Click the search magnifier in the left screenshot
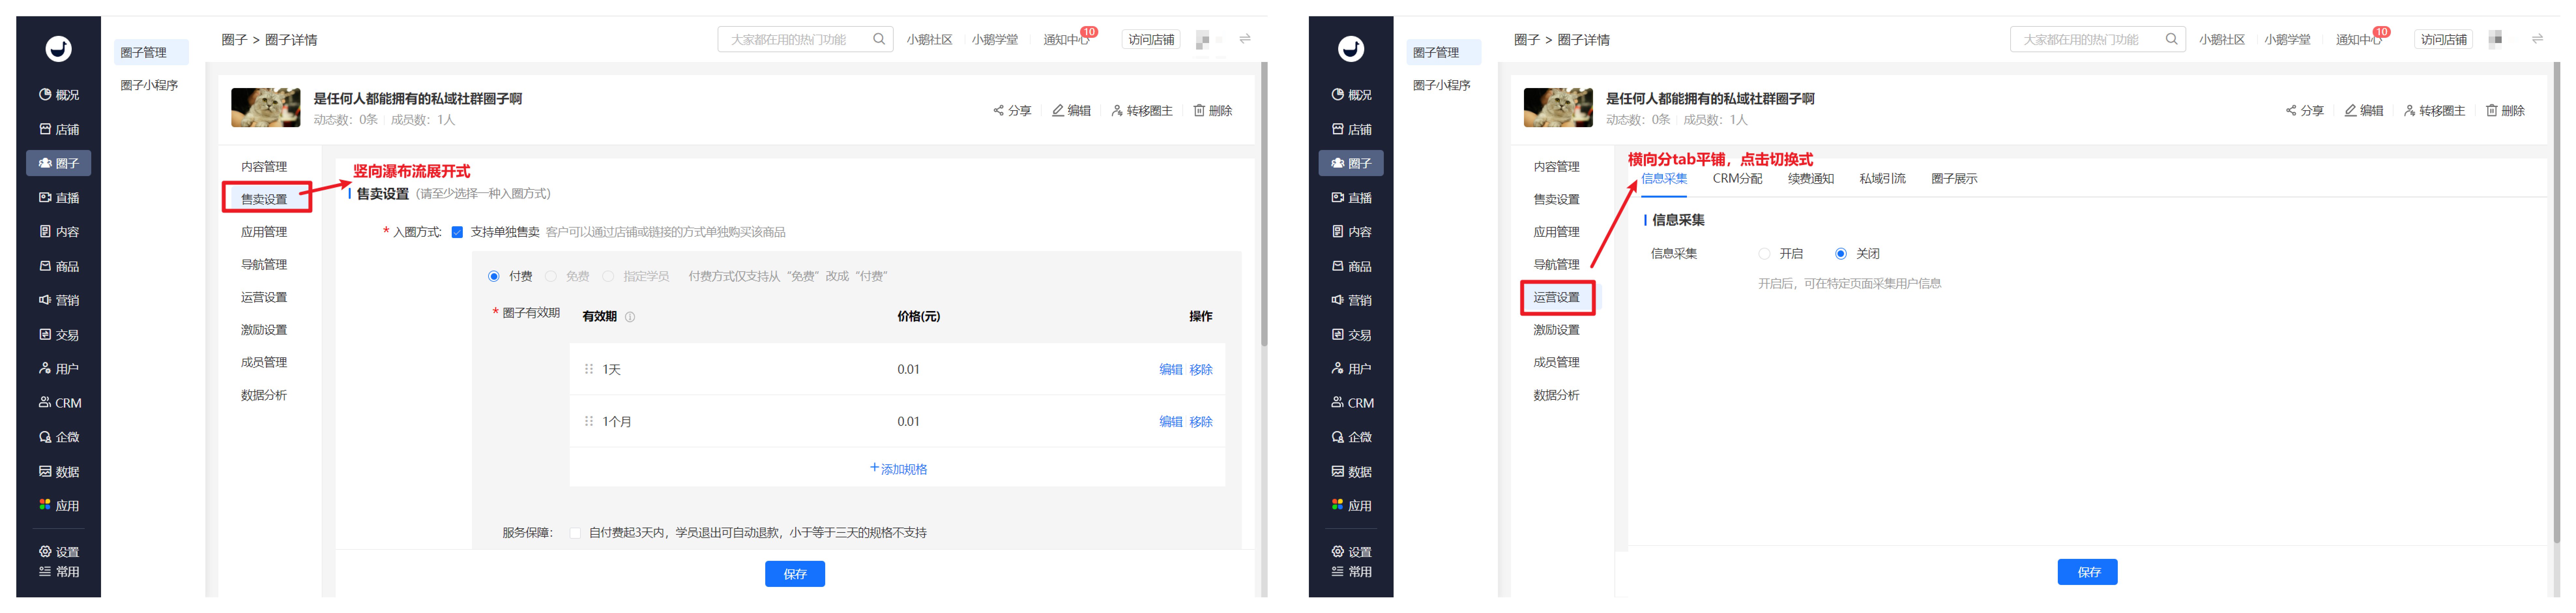Viewport: 2576px width, 613px height. tap(879, 39)
